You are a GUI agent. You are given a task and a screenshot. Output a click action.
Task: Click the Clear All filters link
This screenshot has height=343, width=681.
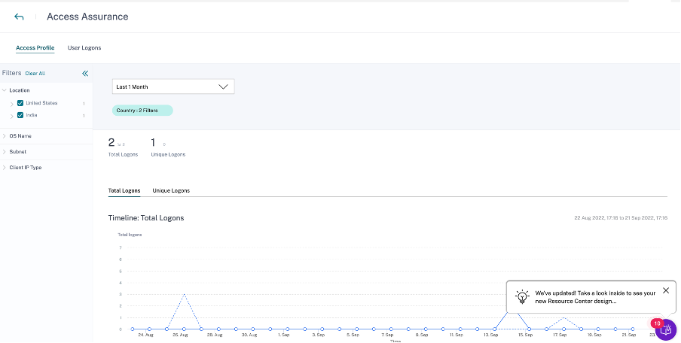click(x=35, y=74)
